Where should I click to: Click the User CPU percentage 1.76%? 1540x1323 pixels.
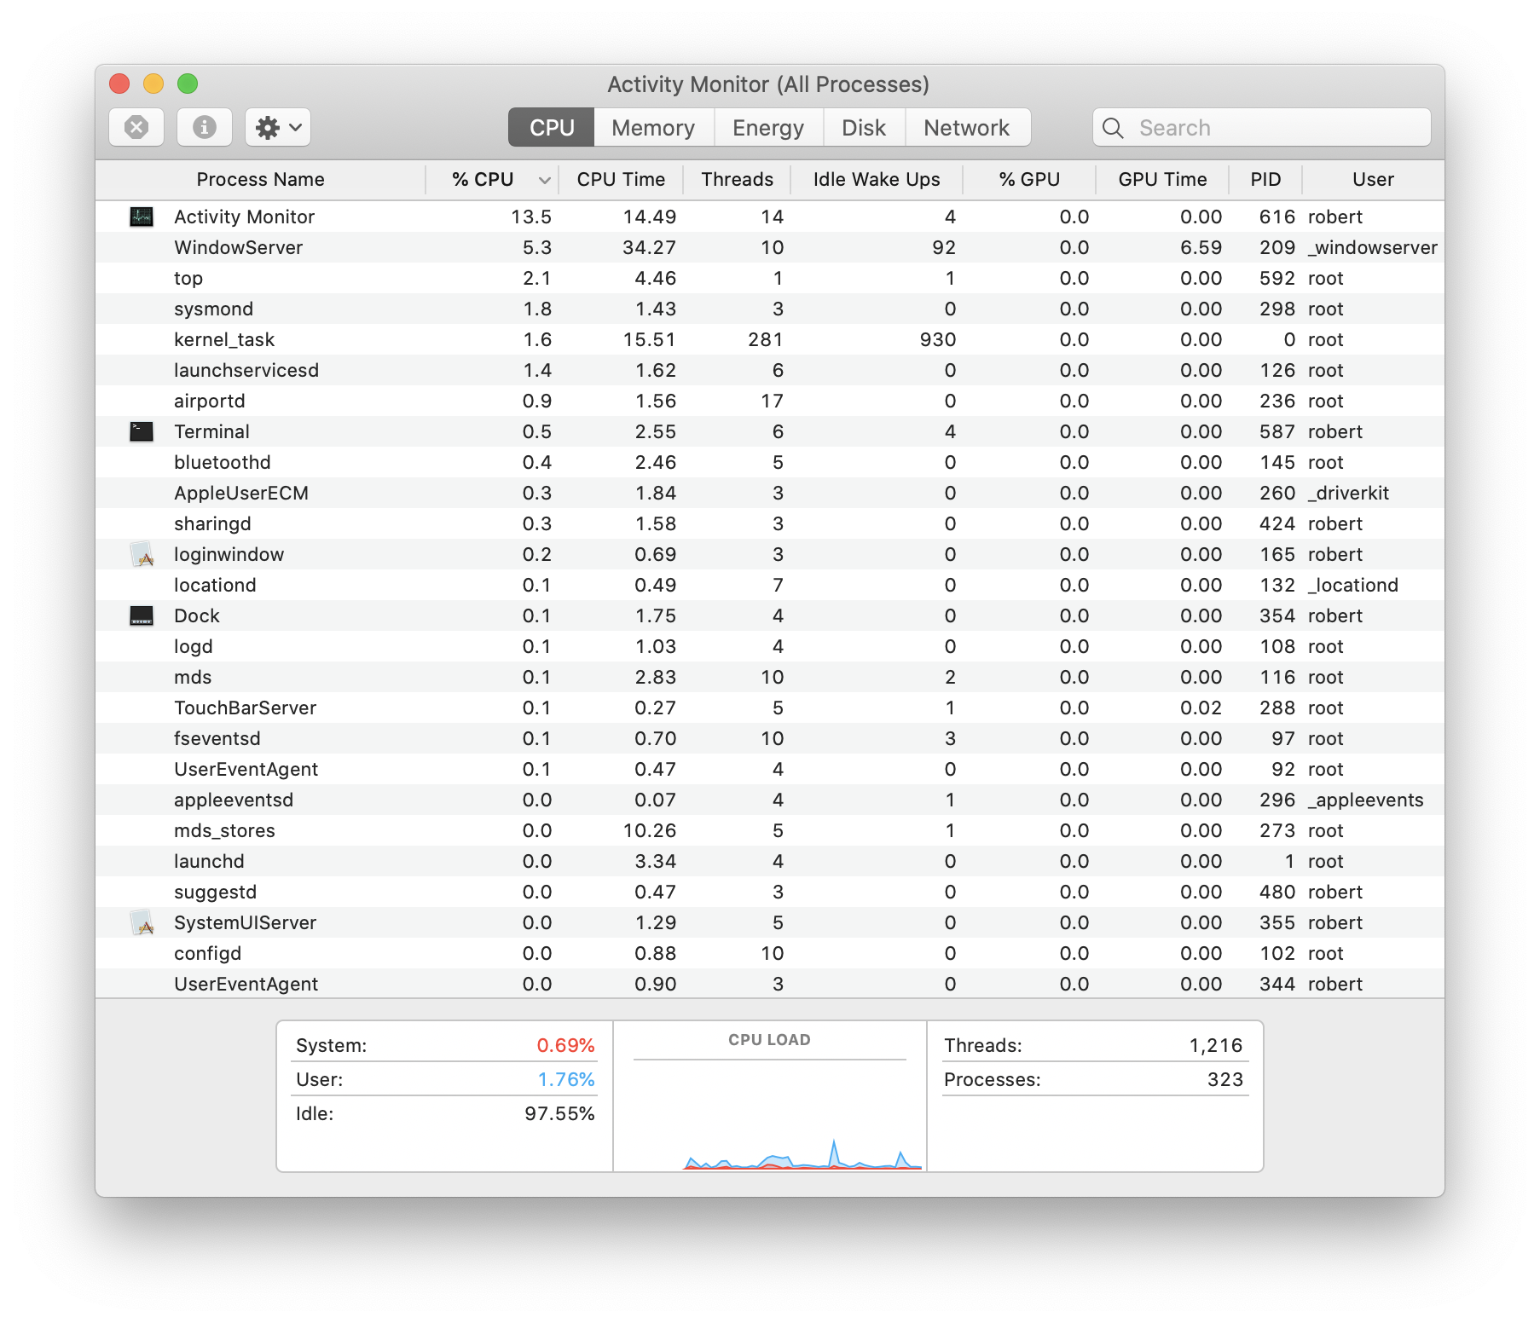[565, 1079]
